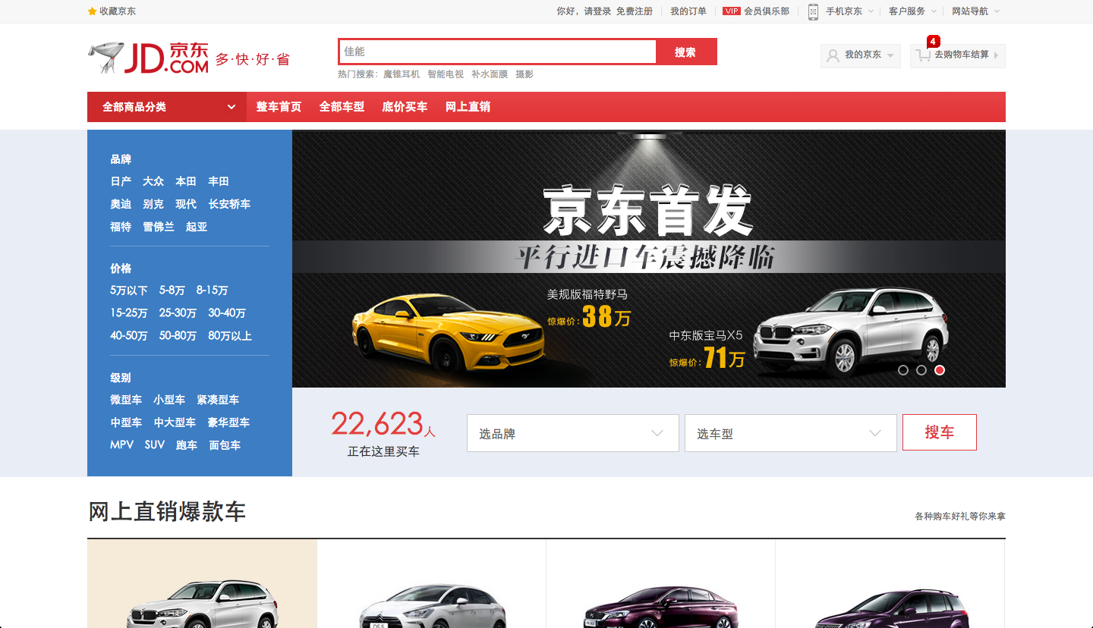
Task: Open the 网上直销 tab
Action: [x=468, y=107]
